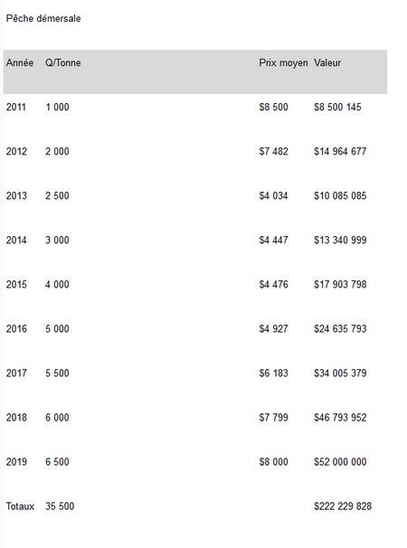The width and height of the screenshot is (407, 548).
Task: Click the Q/Tonne column header
Action: coord(63,63)
